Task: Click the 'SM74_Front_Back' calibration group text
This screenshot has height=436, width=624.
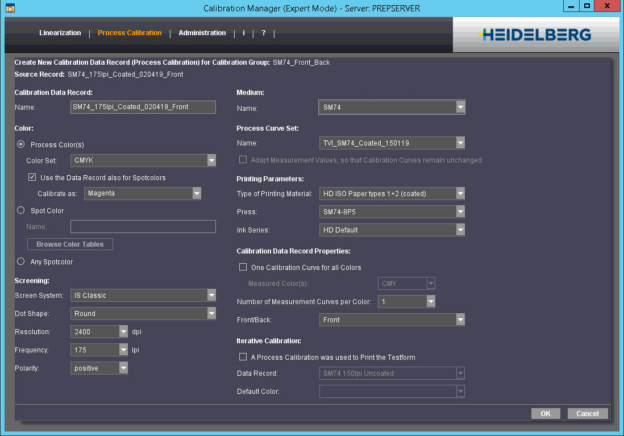Action: click(x=301, y=63)
